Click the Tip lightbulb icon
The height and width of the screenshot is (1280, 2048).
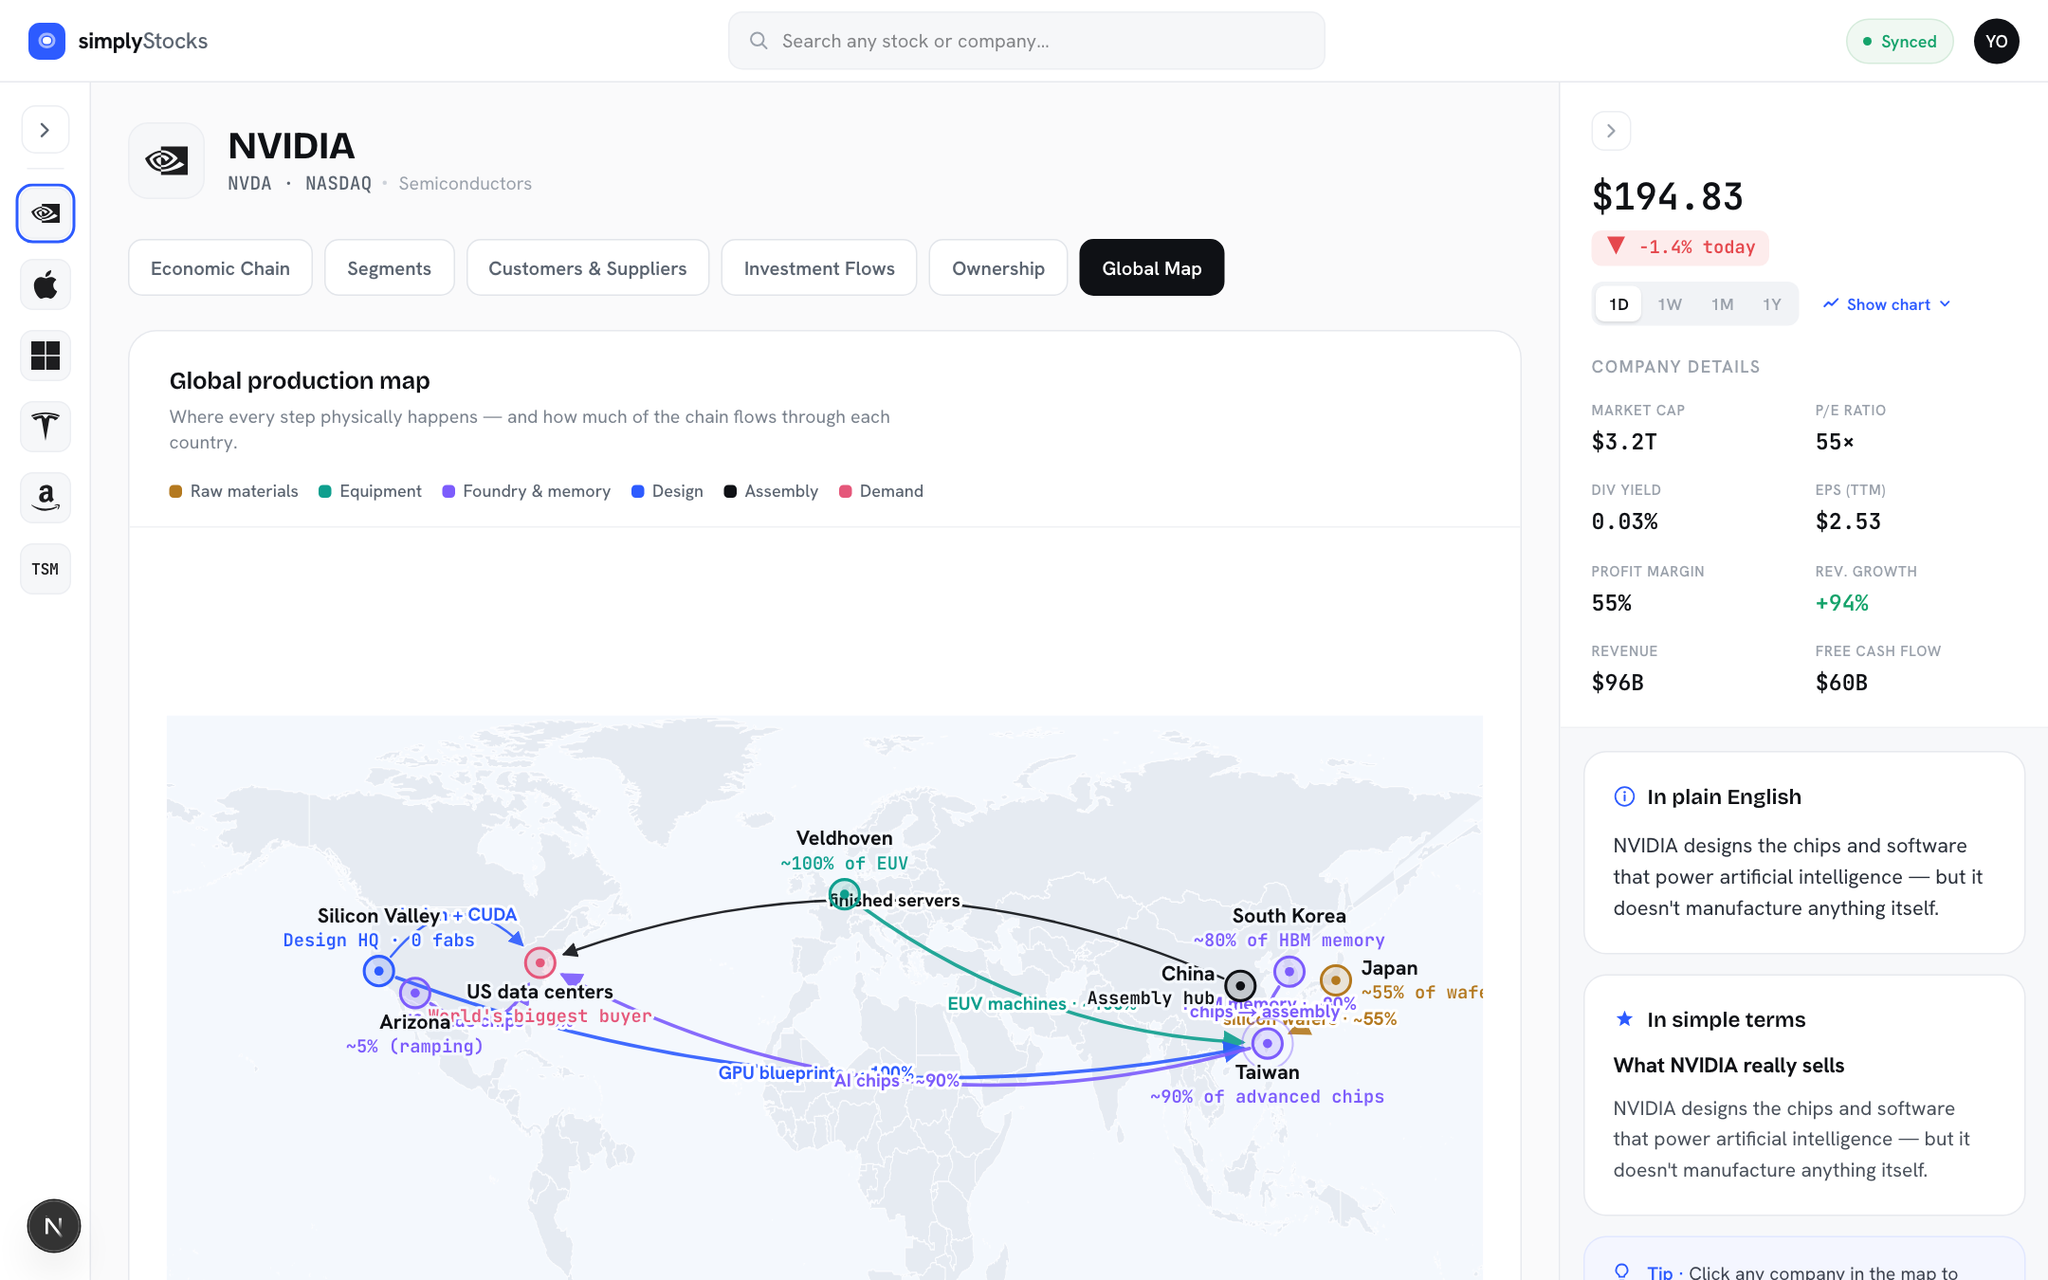pyautogui.click(x=1622, y=1271)
